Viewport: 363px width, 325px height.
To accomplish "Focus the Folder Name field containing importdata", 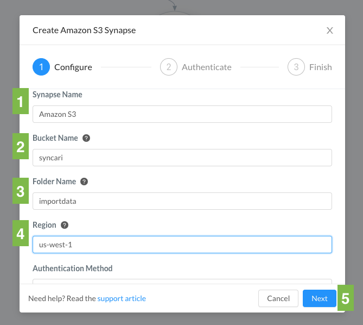I will (182, 201).
